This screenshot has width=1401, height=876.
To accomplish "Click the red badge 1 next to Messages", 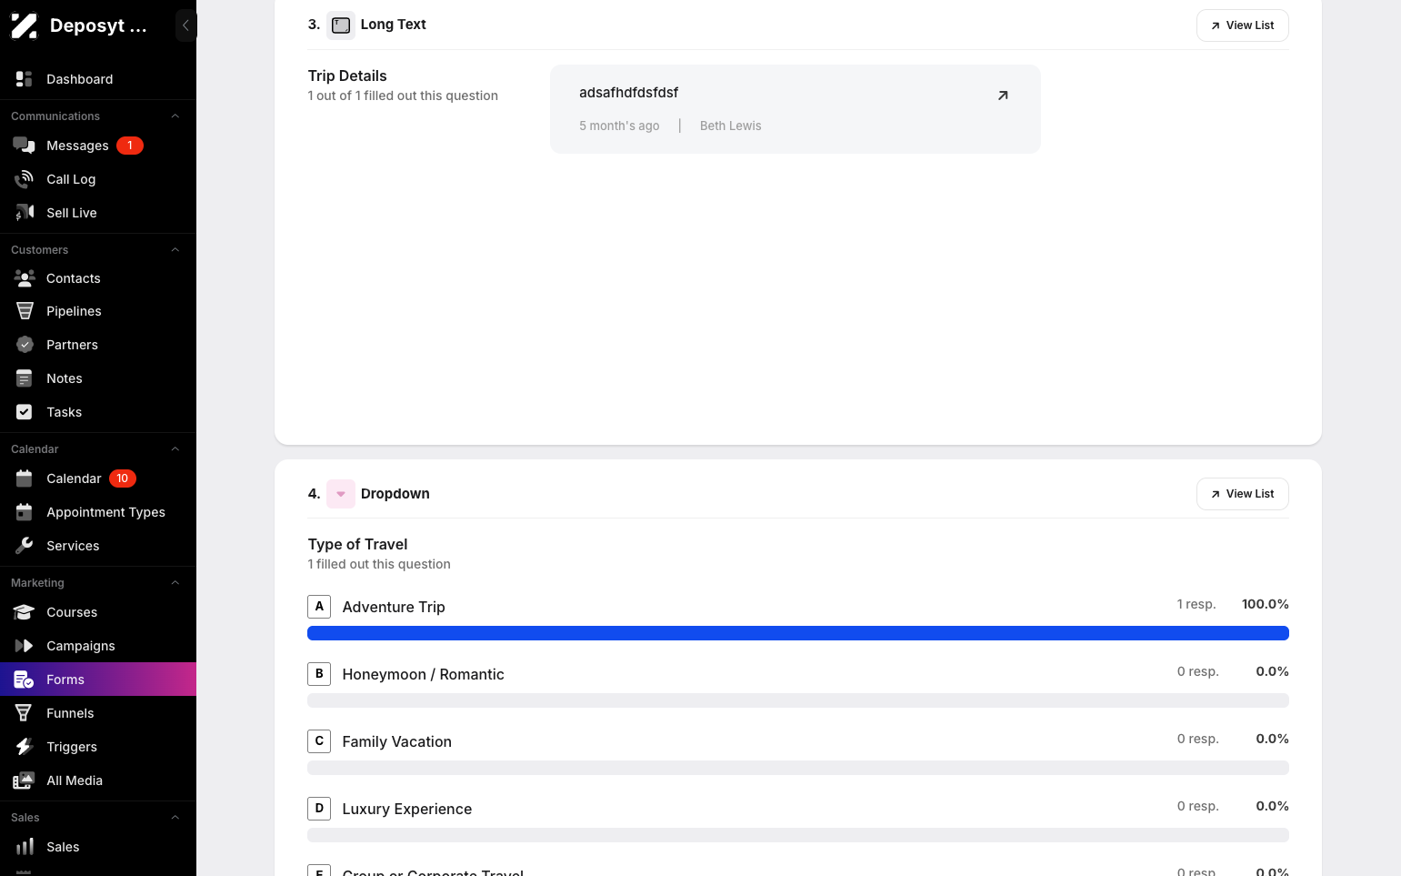I will [130, 146].
